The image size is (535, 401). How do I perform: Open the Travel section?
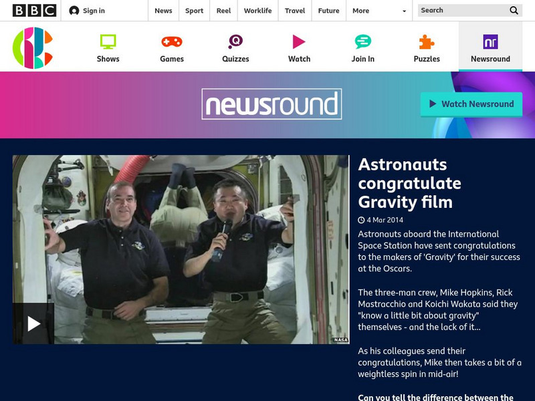[x=295, y=10]
